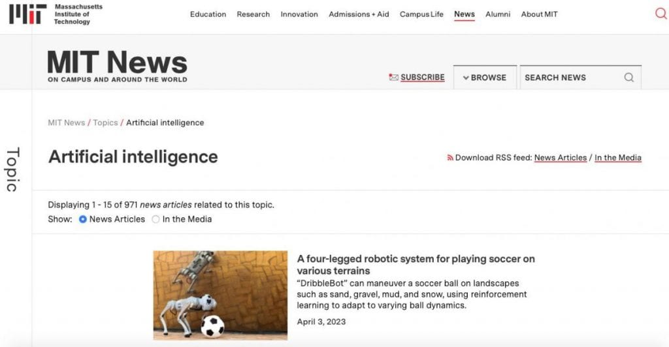
Task: Open the Admissions + Aid menu
Action: coord(359,14)
